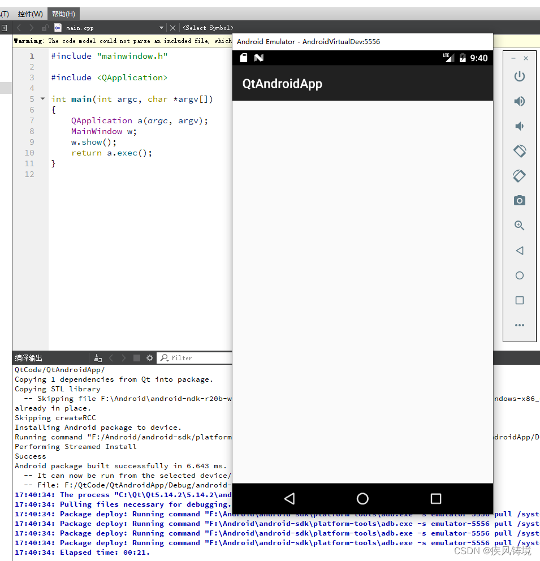Tap the Android Recents navigation button
Image resolution: width=540 pixels, height=561 pixels.
[x=435, y=498]
